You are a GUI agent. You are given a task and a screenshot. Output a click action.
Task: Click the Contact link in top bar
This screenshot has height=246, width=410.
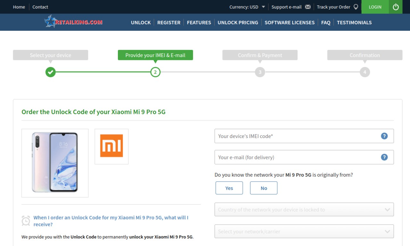40,7
